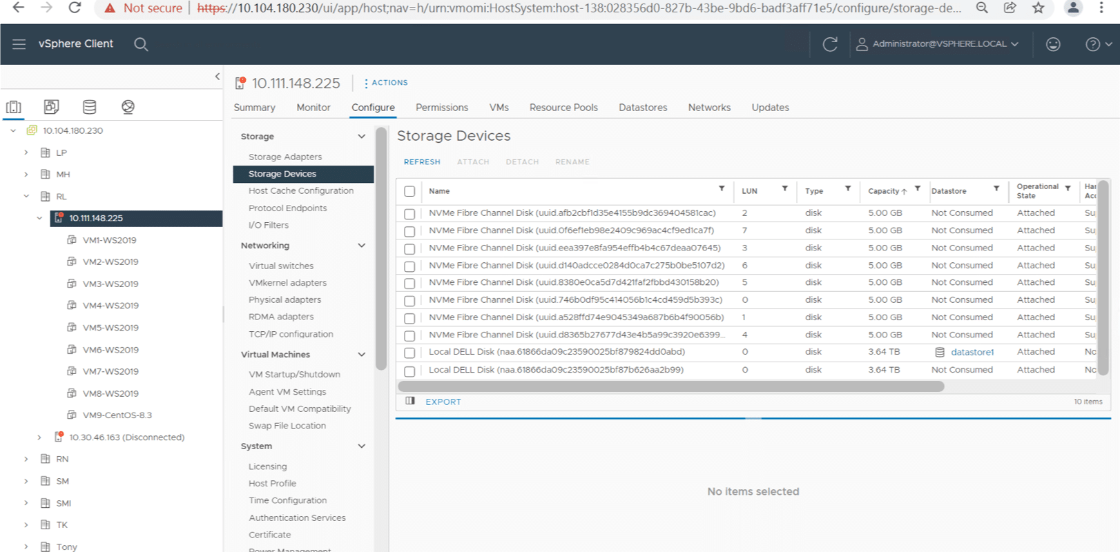Check the Local DELL Disk naa...b87b626aa2b99 row
This screenshot has width=1120, height=552.
[x=409, y=371]
